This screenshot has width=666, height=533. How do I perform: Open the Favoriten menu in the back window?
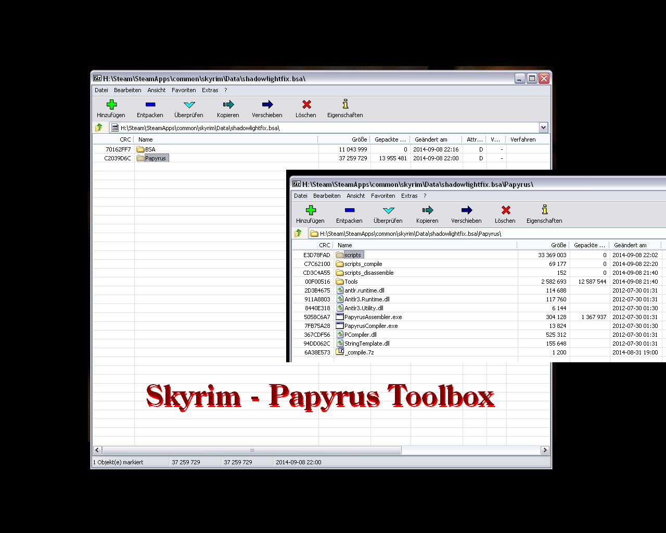click(x=184, y=90)
